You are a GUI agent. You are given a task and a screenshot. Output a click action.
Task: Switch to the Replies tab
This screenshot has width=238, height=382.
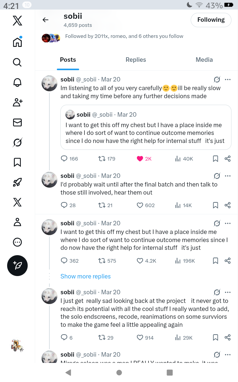136,60
